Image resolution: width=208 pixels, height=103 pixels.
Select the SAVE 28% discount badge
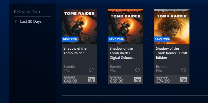tap(70, 39)
